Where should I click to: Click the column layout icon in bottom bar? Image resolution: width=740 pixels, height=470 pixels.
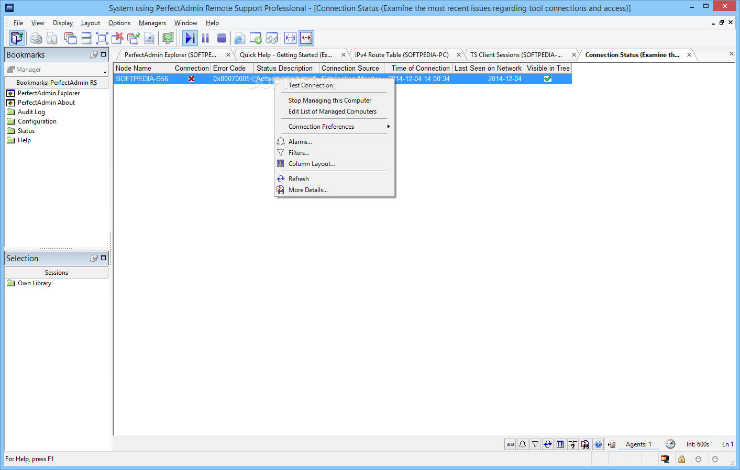[560, 444]
